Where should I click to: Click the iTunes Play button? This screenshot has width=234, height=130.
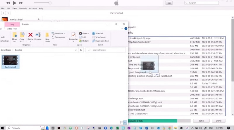14,3
